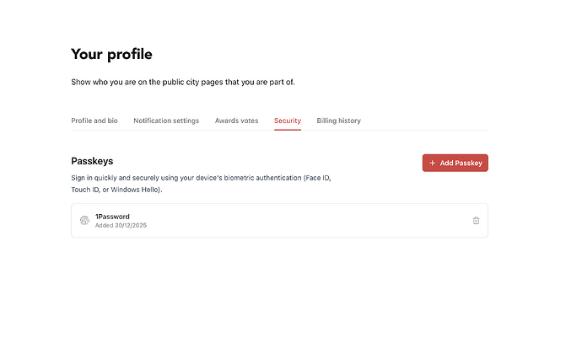Click the Your profile heading
The height and width of the screenshot is (354, 582).
coord(111,54)
